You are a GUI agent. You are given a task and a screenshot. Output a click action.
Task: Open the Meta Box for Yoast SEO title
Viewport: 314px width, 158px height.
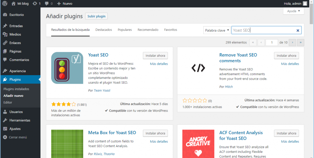112,133
